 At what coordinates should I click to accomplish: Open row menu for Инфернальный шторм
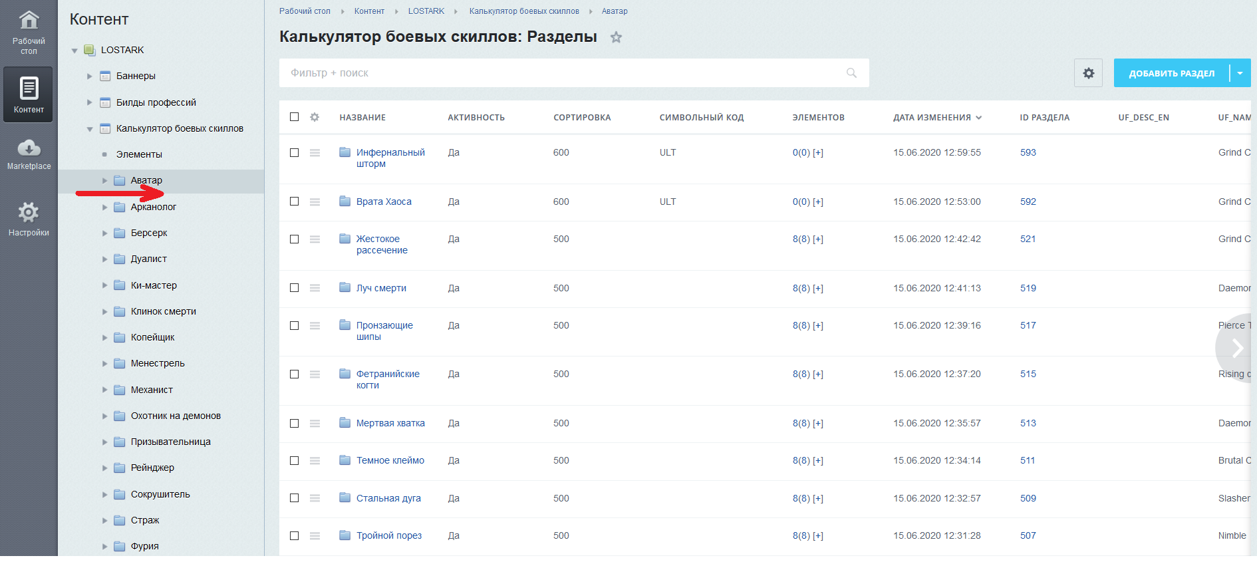(x=315, y=153)
